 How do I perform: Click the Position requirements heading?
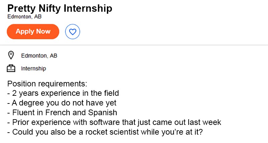tap(47, 84)
